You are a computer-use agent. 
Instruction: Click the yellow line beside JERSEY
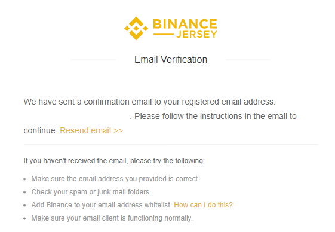[164, 34]
